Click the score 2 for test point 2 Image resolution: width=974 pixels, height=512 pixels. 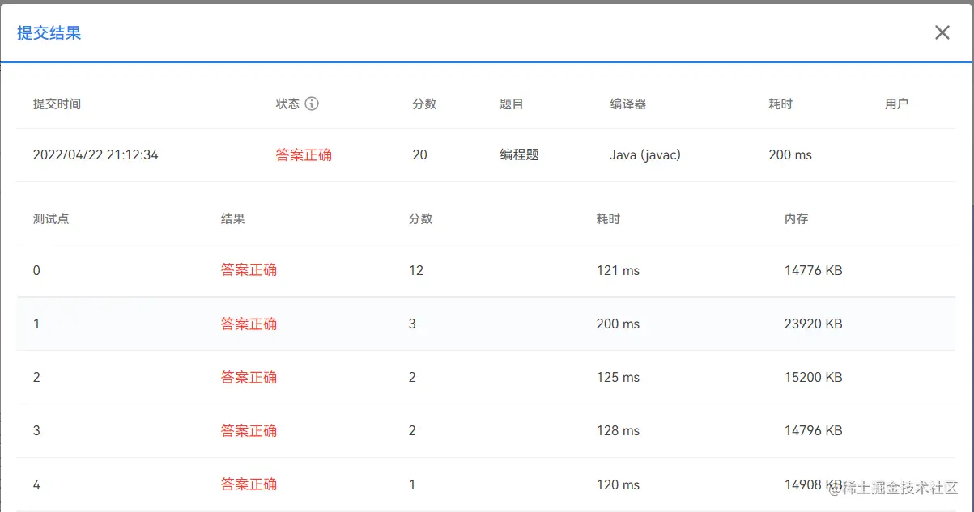(412, 377)
